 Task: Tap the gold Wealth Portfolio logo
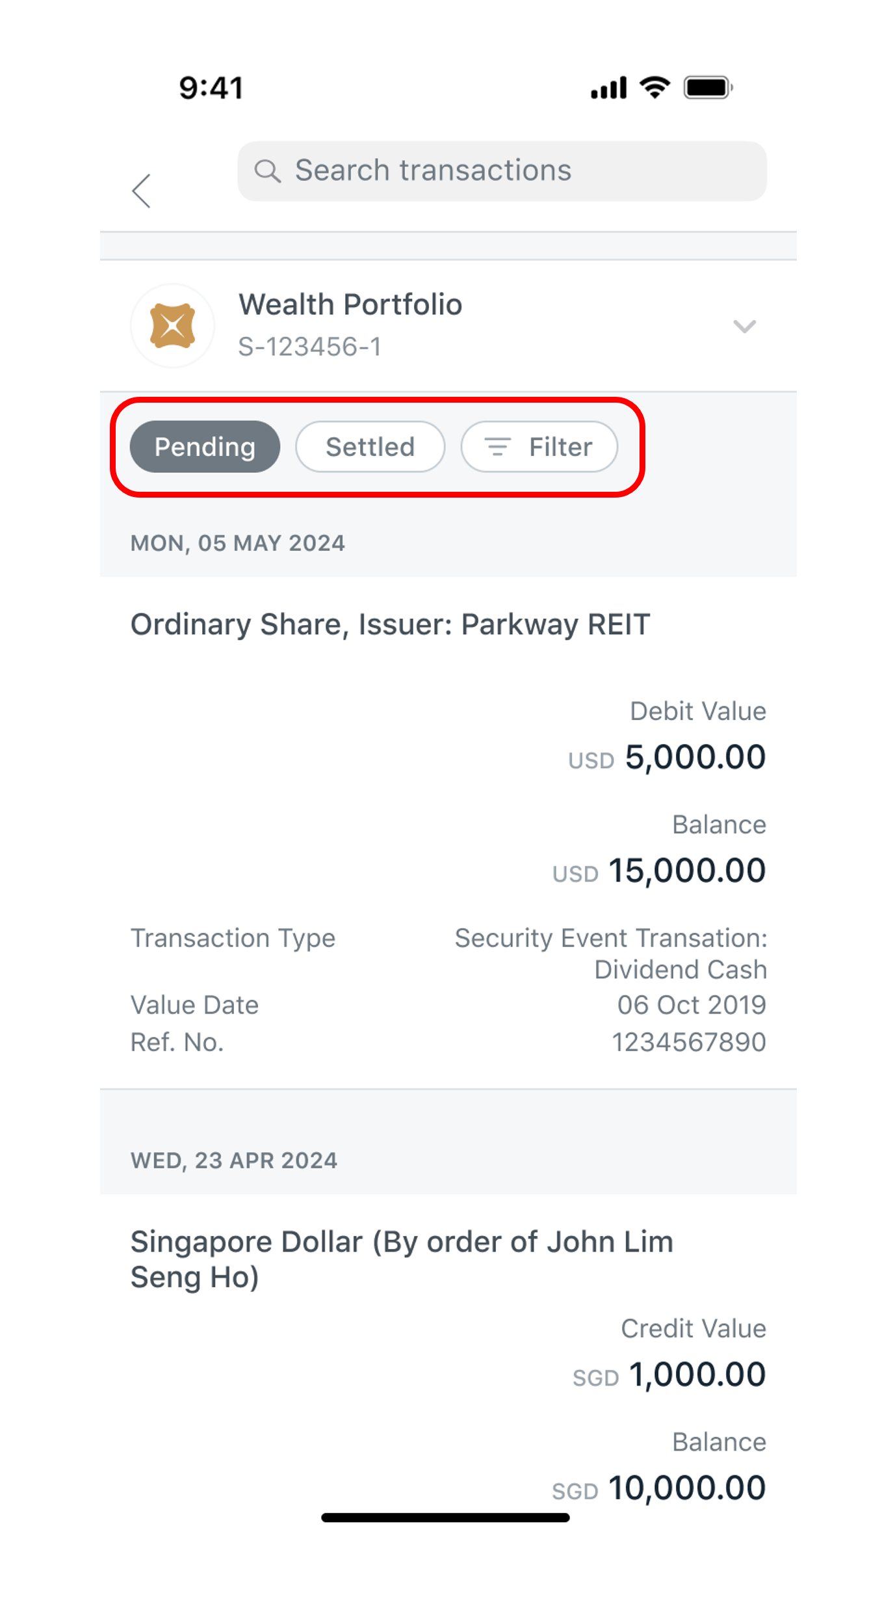(x=172, y=325)
